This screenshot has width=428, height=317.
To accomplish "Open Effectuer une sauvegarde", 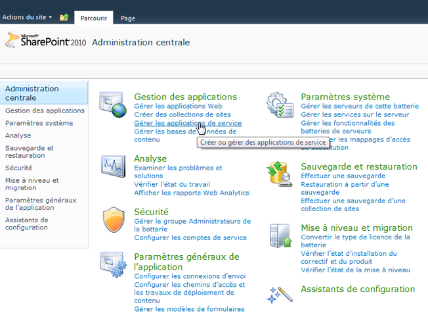I will [x=343, y=176].
